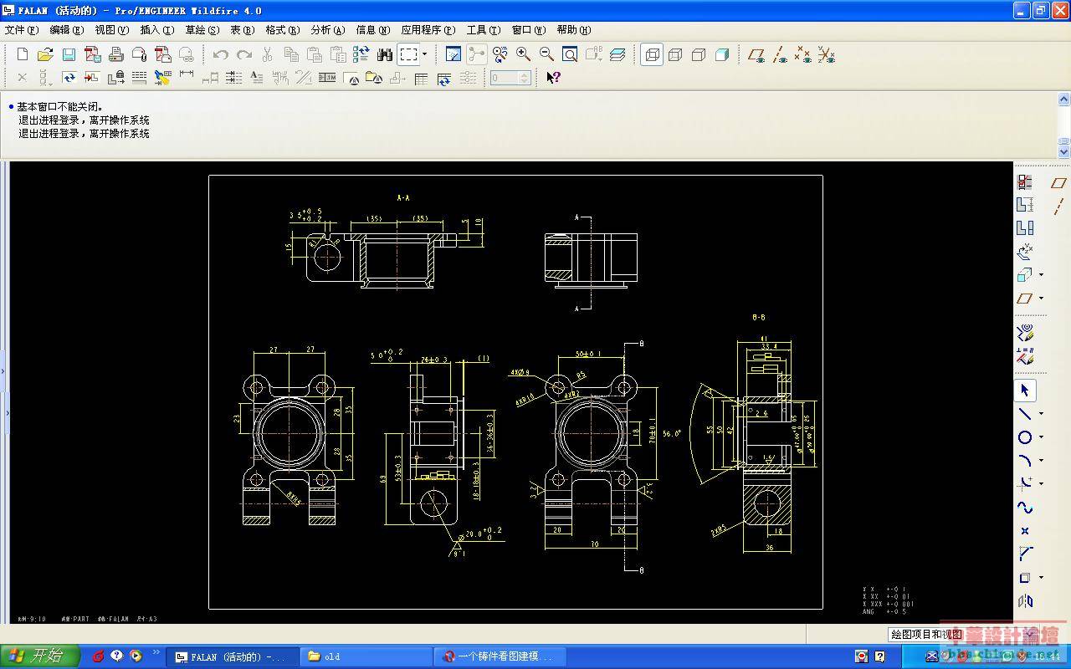Image resolution: width=1071 pixels, height=669 pixels.
Task: Select the Spline curve tool
Action: tap(1025, 508)
